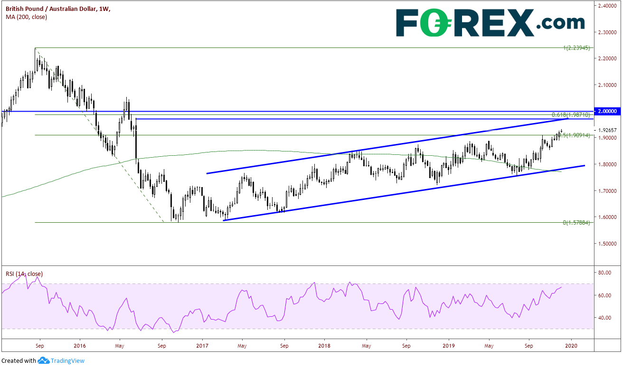Click the TradingView cloud logo icon

point(44,360)
